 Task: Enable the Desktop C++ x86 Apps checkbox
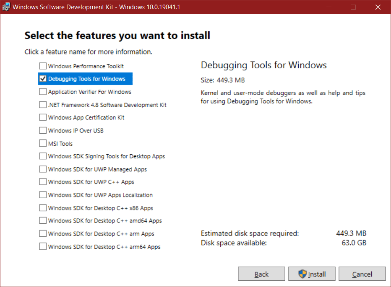[x=43, y=207]
